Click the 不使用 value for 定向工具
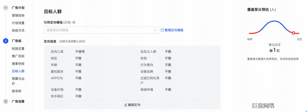Image resolution: width=307 pixels, height=112 pixels. pos(80,52)
